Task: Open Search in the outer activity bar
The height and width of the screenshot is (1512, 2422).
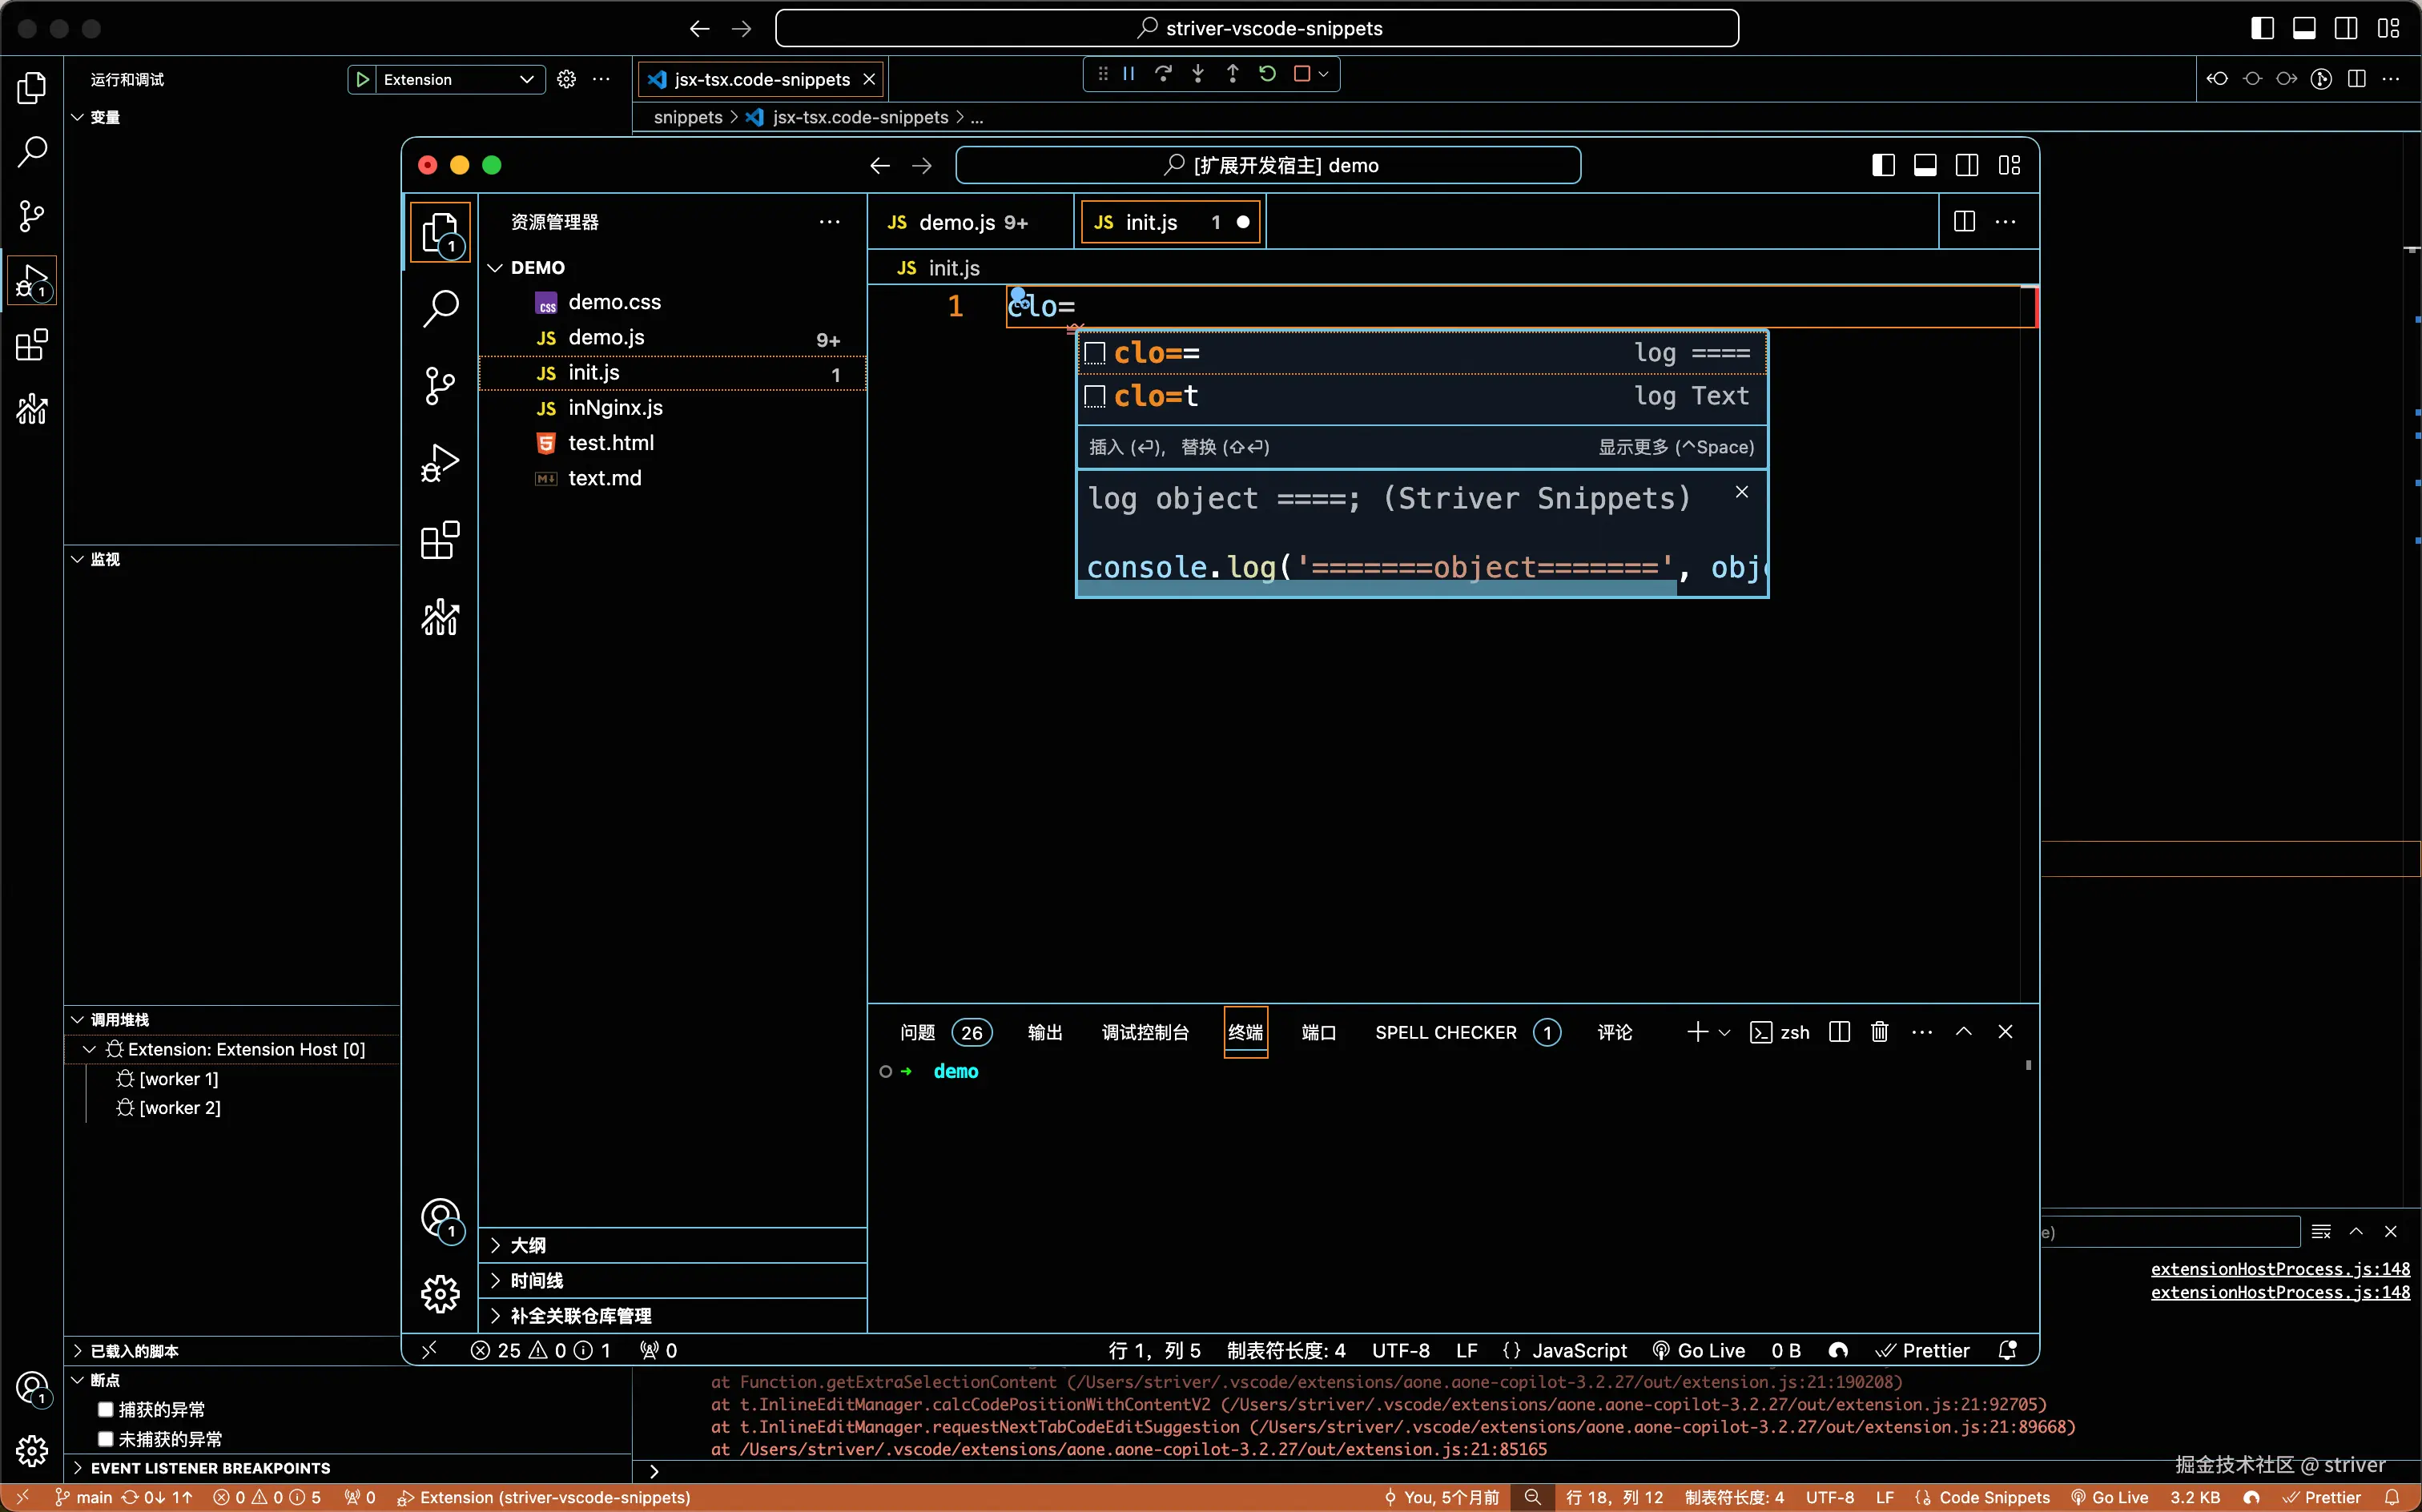Action: [x=32, y=152]
